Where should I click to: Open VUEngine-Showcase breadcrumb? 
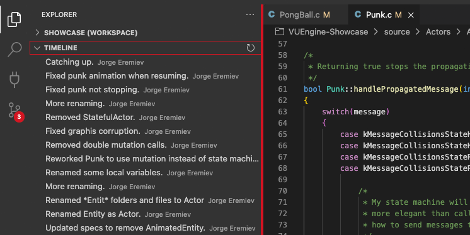click(x=328, y=31)
